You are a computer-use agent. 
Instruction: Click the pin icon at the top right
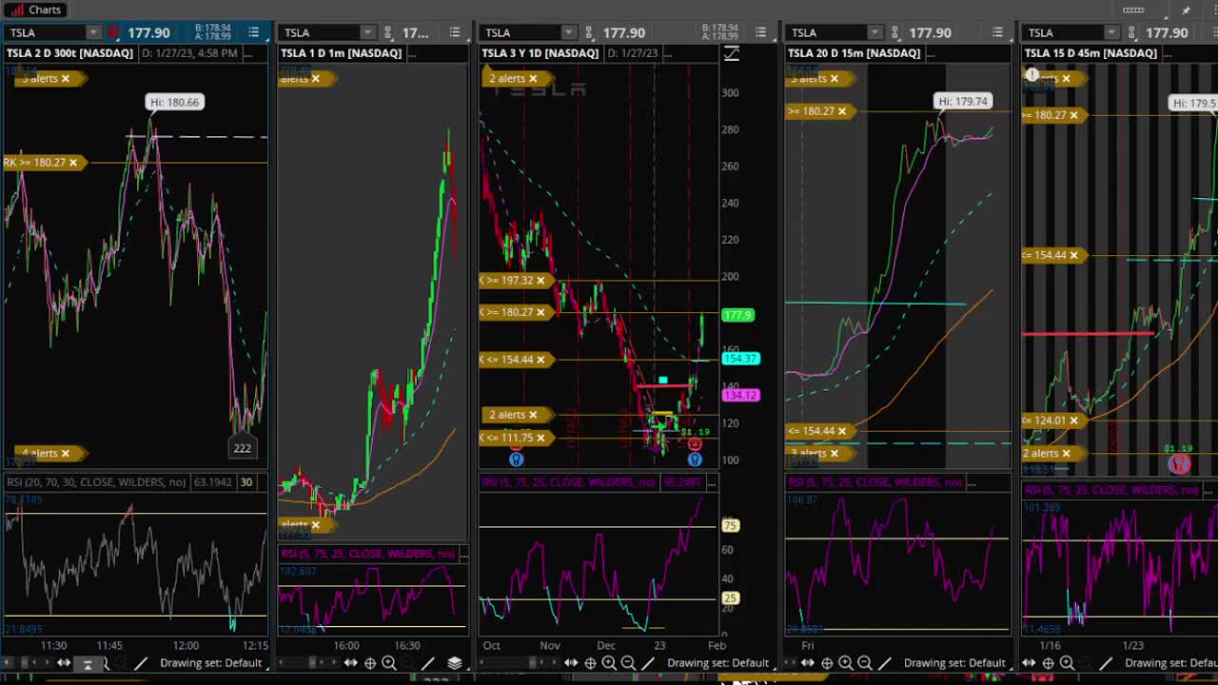click(1186, 10)
